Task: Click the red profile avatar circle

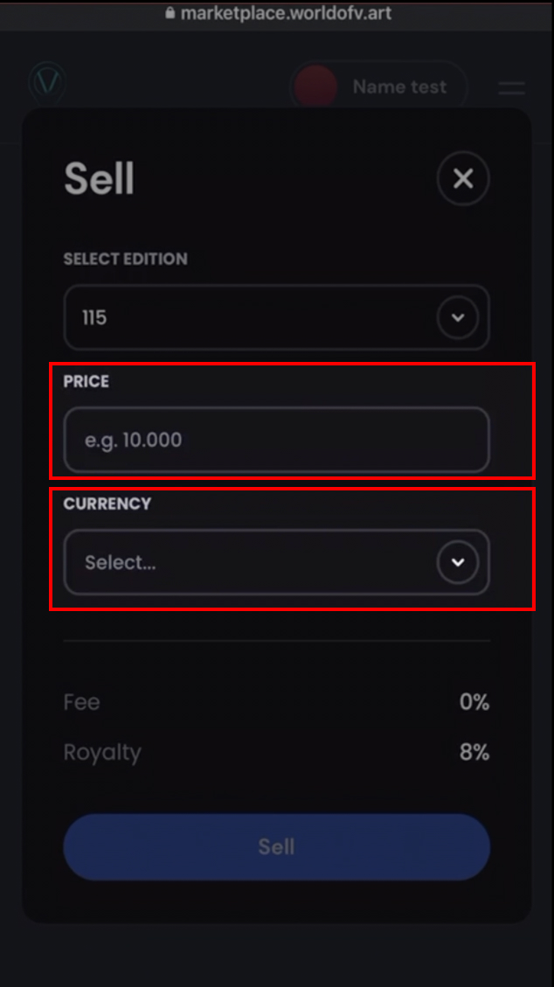Action: click(315, 87)
